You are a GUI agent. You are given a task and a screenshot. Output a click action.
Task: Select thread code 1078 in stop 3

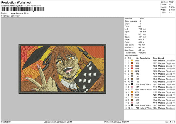(x=155, y=66)
